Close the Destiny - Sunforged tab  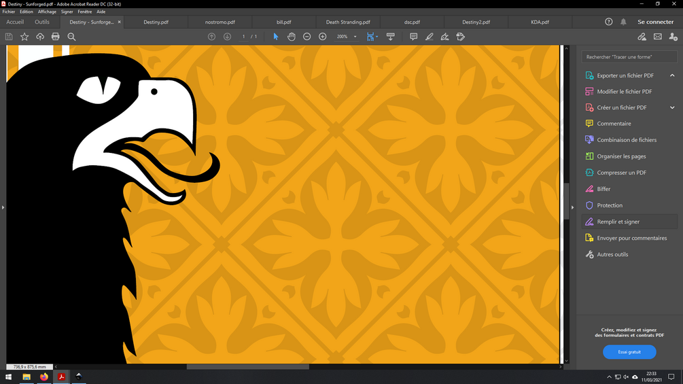(120, 22)
